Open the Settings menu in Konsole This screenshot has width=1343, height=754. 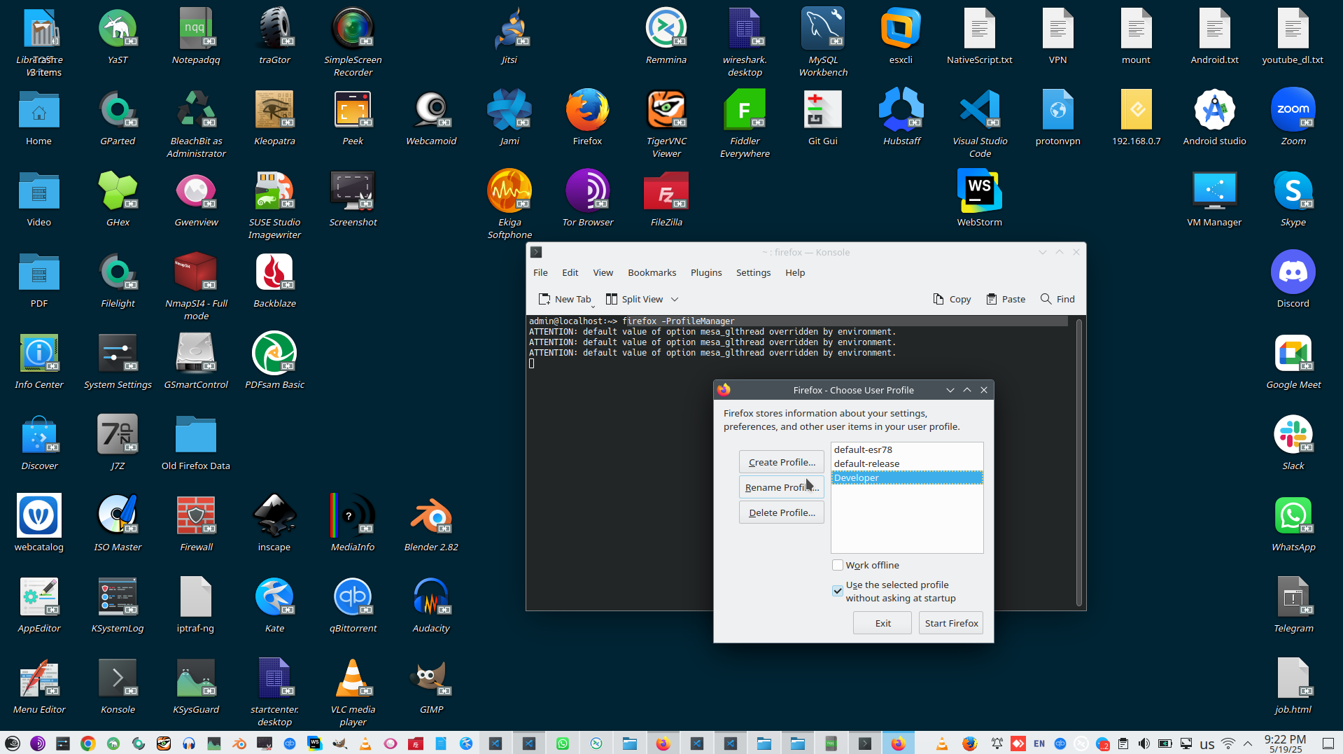pos(753,273)
